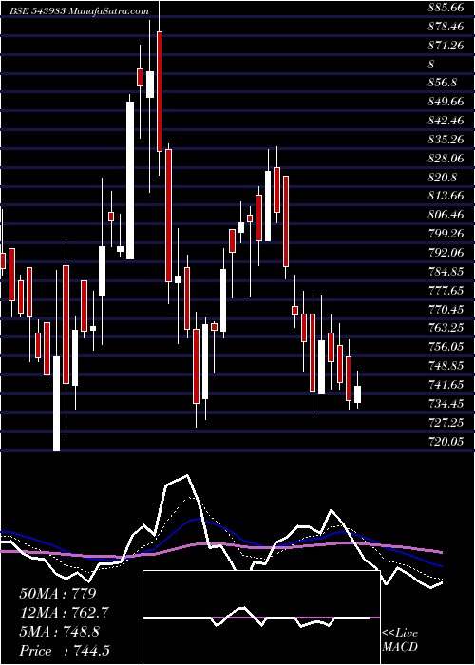Click the <<Live MACD label
The width and height of the screenshot is (475, 665).
(400, 639)
